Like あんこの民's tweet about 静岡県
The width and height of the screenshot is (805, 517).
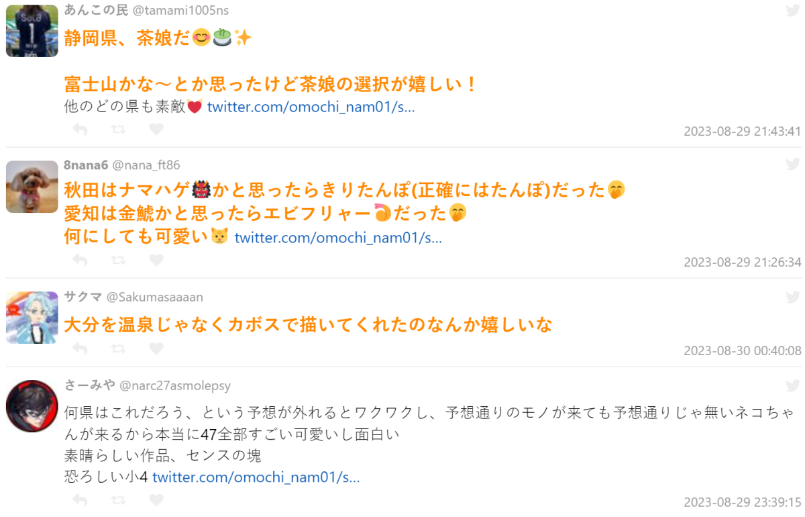tap(156, 130)
